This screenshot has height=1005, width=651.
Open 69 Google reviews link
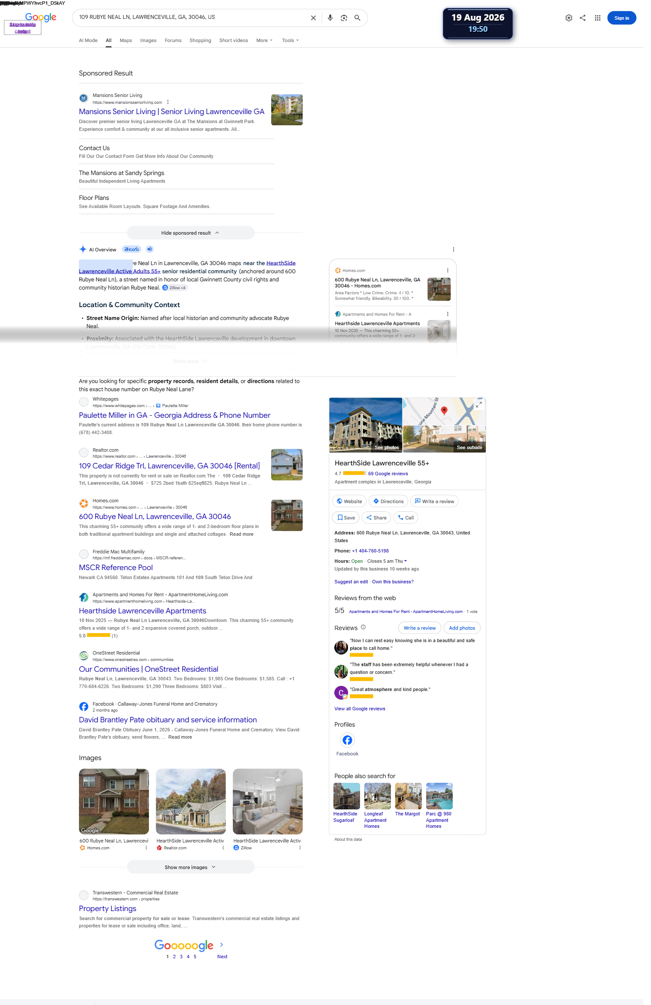388,474
